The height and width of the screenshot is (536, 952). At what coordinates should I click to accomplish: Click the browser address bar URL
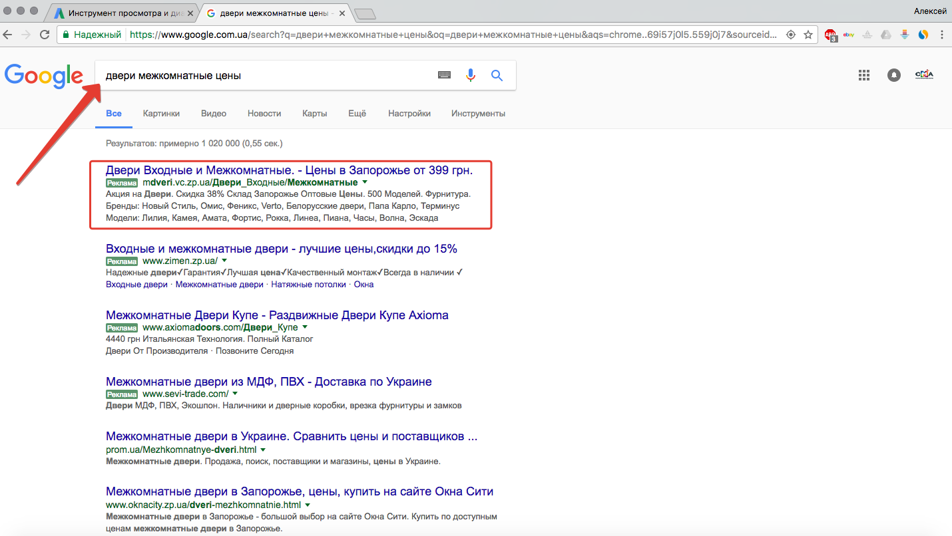(x=453, y=35)
